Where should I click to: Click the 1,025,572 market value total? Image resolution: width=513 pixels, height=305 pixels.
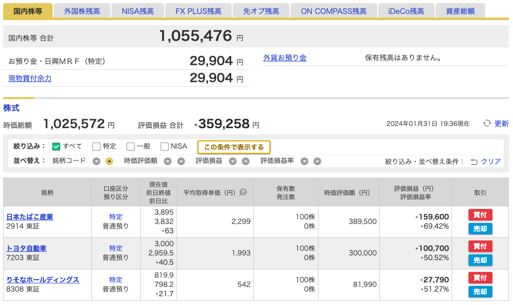[x=74, y=124]
